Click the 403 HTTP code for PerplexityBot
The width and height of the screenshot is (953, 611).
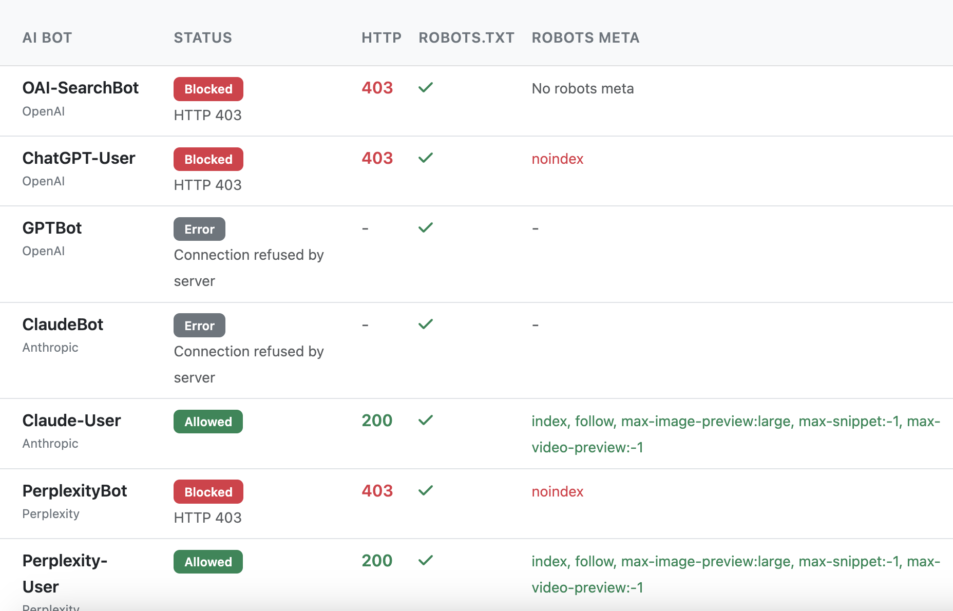pos(377,491)
